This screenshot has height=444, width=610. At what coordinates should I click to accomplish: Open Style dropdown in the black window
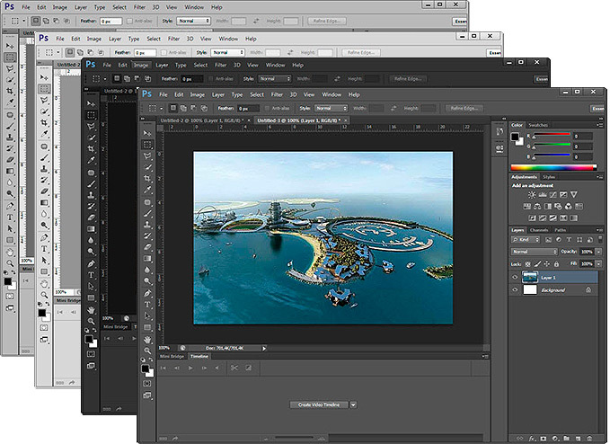(275, 78)
